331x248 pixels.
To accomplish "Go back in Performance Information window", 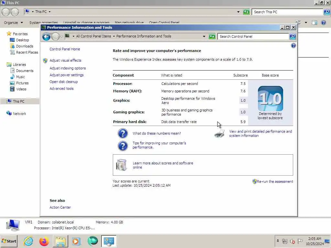I will (x=46, y=37).
